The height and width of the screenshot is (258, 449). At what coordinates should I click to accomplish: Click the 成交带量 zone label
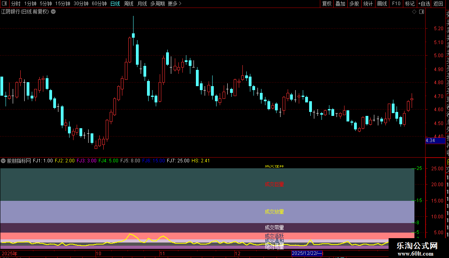pyautogui.click(x=274, y=228)
